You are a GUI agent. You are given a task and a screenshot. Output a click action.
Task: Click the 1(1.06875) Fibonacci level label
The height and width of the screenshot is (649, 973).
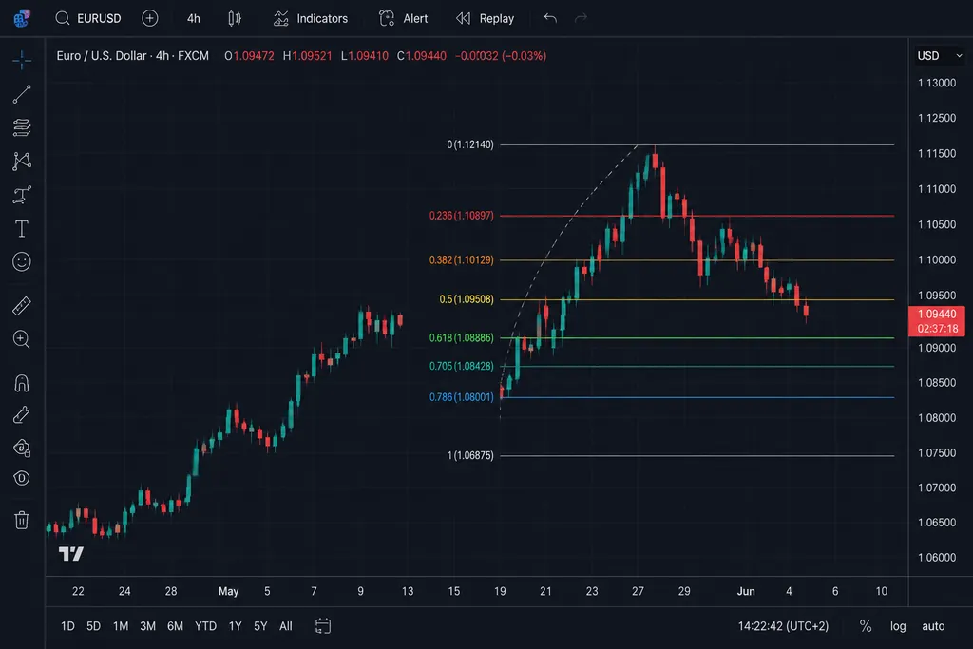click(470, 455)
